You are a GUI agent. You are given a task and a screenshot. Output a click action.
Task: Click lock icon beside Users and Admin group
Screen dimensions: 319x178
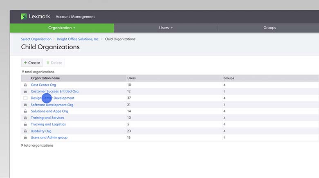coord(25,138)
